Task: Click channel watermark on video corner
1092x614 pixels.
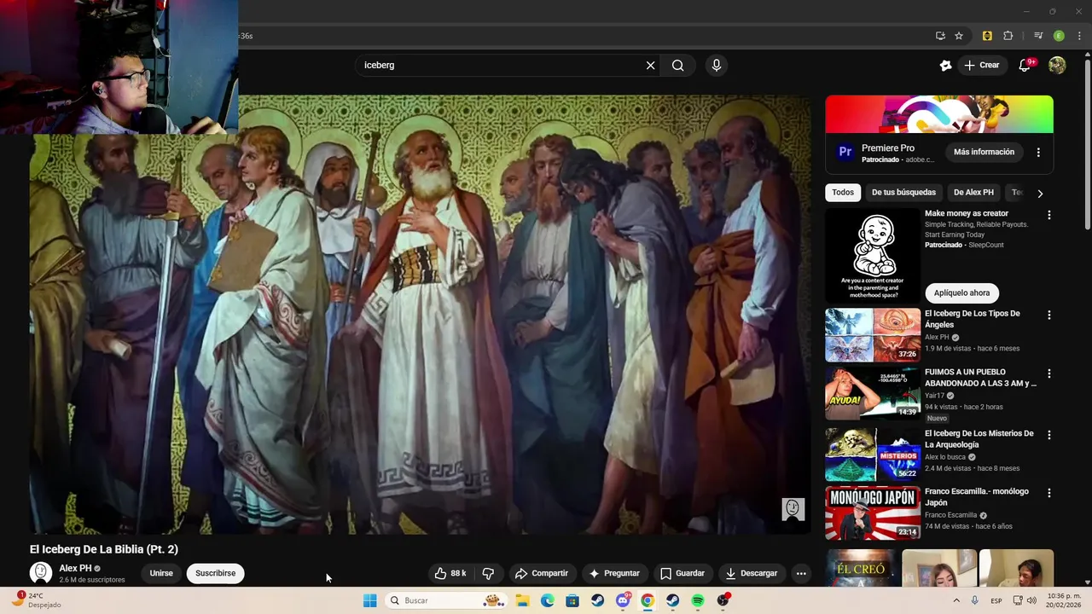Action: (793, 509)
